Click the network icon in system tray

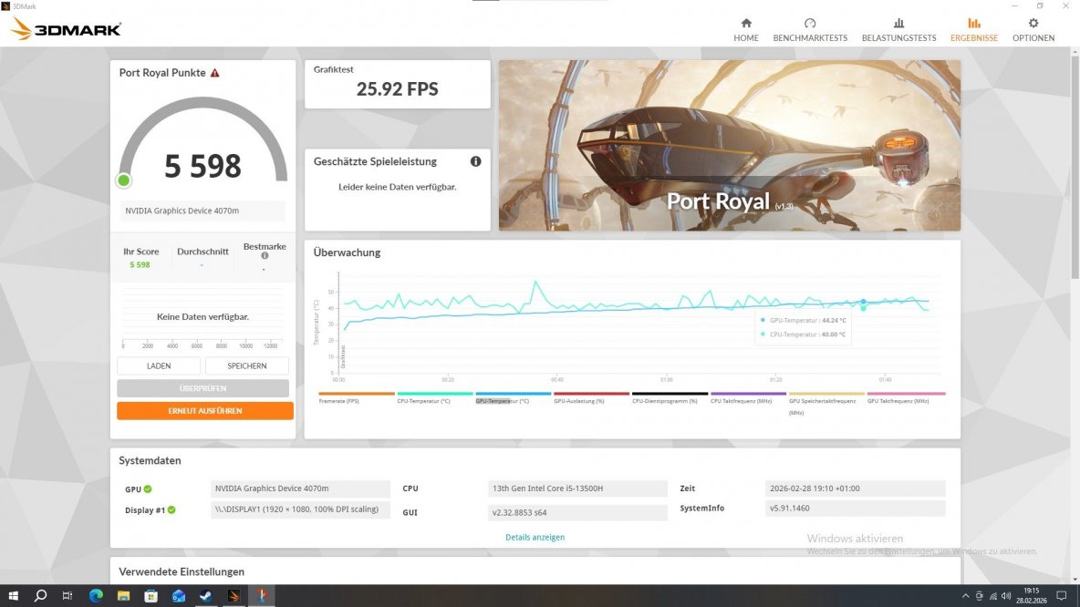[x=992, y=596]
